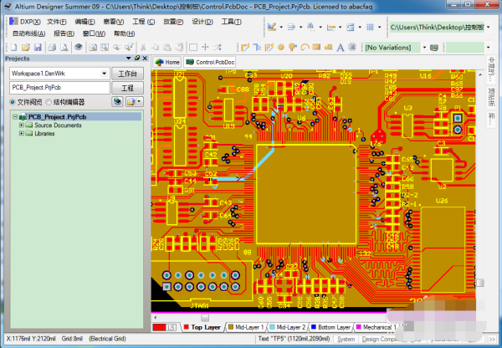Click the horizontal scrollbar thumb under the PCB

coord(205,318)
